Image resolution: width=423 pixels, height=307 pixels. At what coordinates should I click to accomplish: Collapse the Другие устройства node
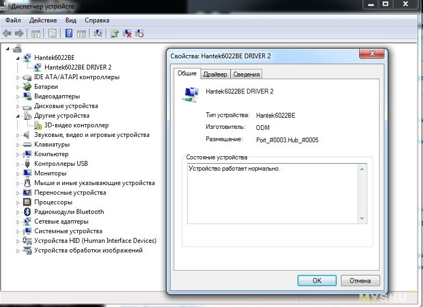pos(18,116)
